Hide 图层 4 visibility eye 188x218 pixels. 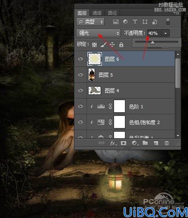(80, 90)
